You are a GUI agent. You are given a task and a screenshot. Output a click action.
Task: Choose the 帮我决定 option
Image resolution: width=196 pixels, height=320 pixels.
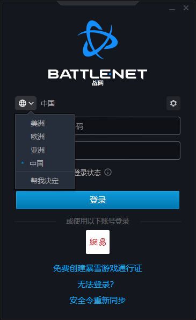coord(45,181)
